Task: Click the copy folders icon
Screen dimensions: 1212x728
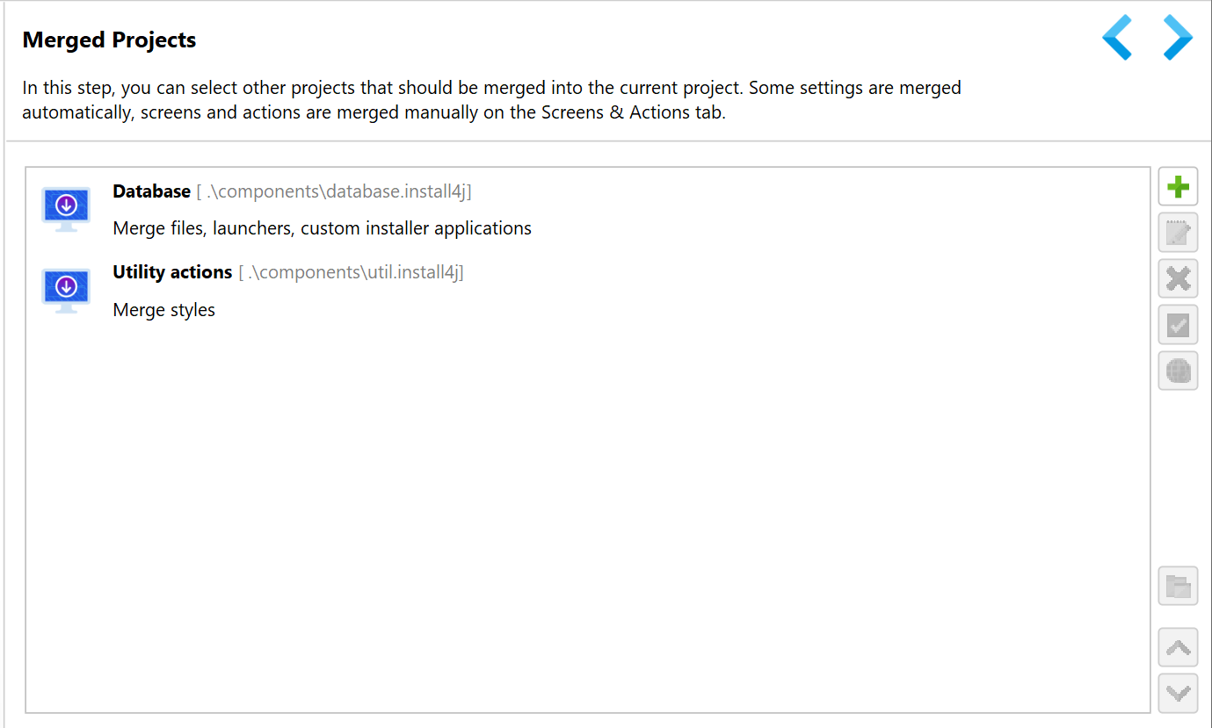Action: pos(1178,586)
